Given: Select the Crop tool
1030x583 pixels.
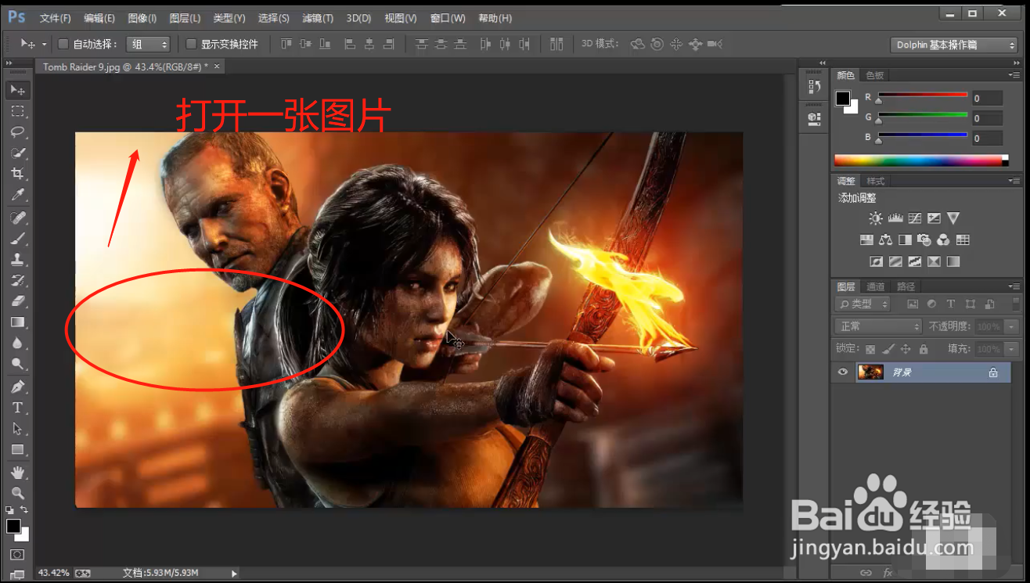Looking at the screenshot, I should pos(17,173).
